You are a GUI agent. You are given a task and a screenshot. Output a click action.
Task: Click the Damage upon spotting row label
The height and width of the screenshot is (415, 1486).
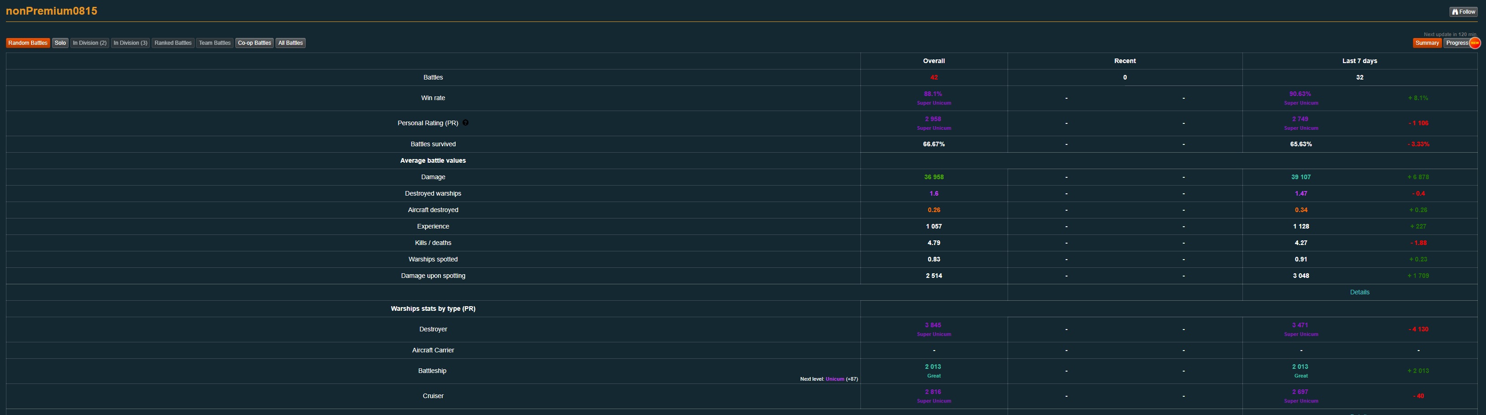tap(433, 276)
